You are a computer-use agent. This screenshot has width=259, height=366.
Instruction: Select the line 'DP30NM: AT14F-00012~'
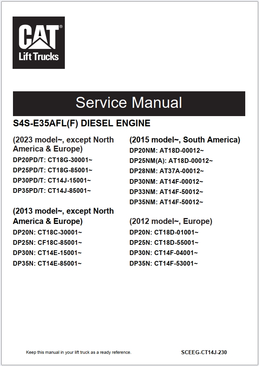coord(166,181)
